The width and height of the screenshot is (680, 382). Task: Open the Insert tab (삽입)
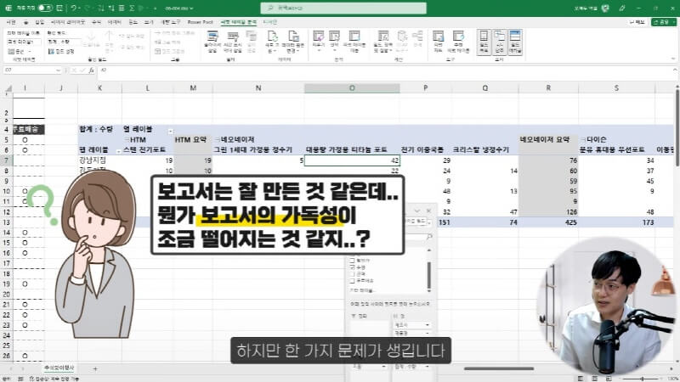40,22
